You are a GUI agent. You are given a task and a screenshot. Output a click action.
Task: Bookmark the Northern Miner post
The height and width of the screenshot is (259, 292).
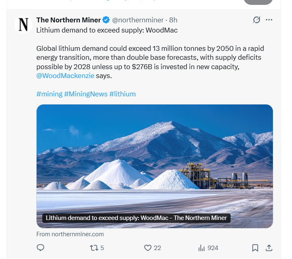(x=255, y=248)
